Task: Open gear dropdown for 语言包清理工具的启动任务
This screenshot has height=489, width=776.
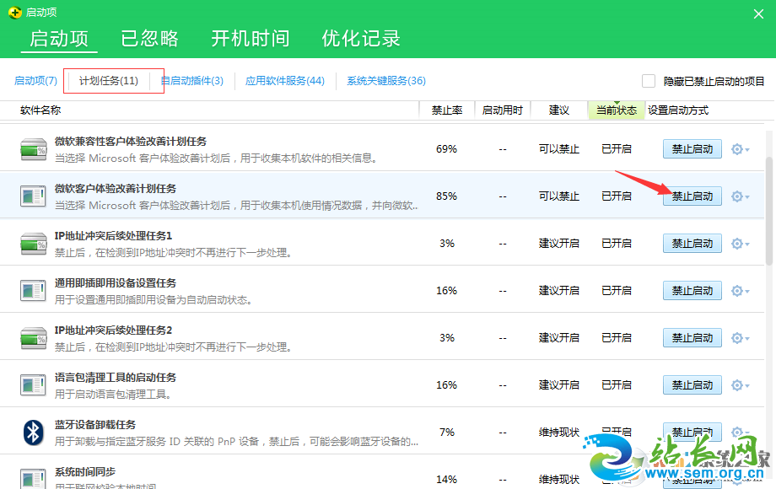Action: click(740, 385)
